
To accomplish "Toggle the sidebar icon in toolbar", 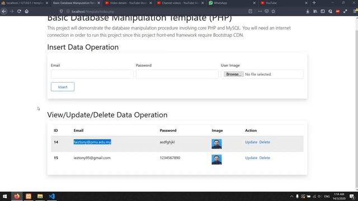I will coord(323,11).
